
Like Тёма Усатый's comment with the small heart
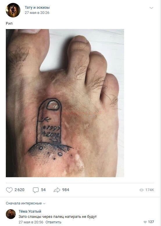pos(145,222)
